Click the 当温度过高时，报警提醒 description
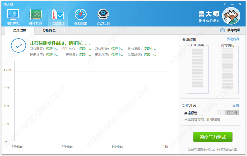 [202, 119]
